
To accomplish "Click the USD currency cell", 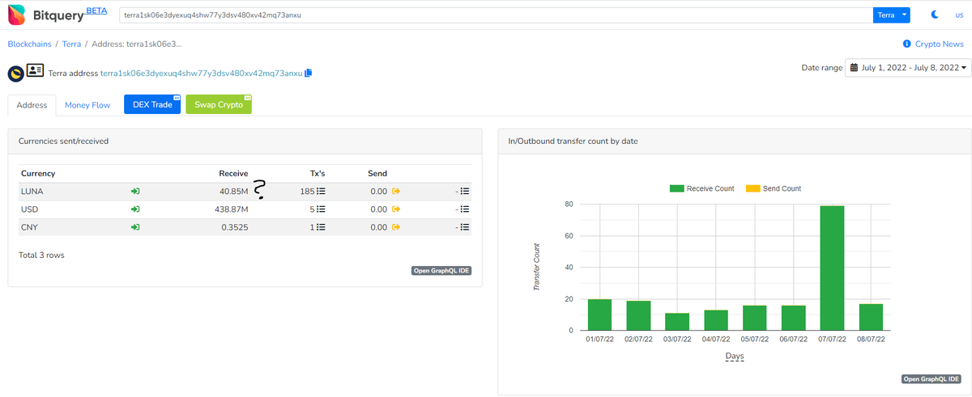I will [29, 209].
